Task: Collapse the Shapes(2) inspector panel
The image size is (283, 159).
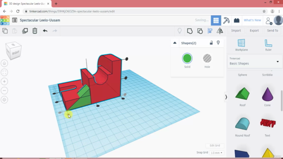Action: [175, 43]
